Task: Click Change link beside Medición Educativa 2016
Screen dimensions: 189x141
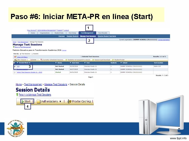Action: (x=64, y=50)
